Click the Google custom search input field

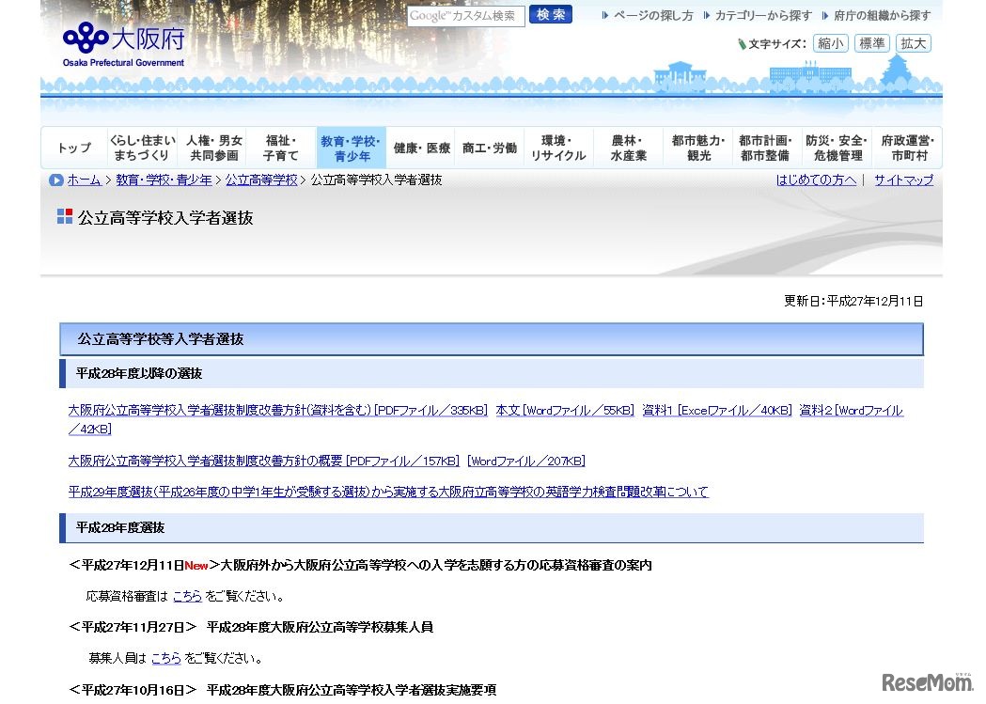465,16
